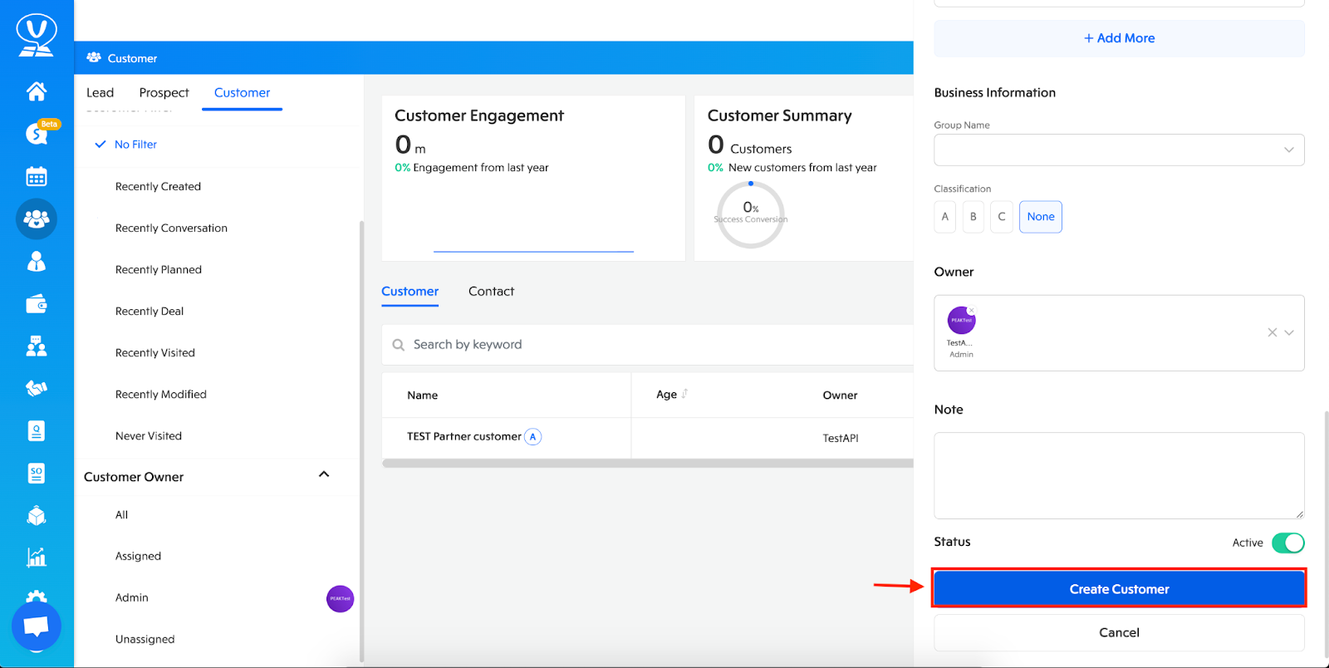Click the app logo at top left
This screenshot has width=1329, height=668.
point(37,36)
